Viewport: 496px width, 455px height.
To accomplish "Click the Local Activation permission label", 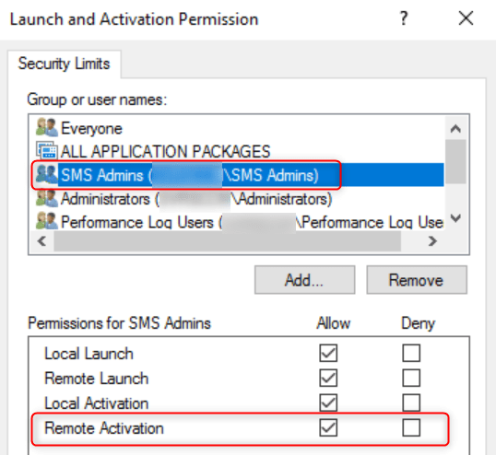I will [97, 403].
